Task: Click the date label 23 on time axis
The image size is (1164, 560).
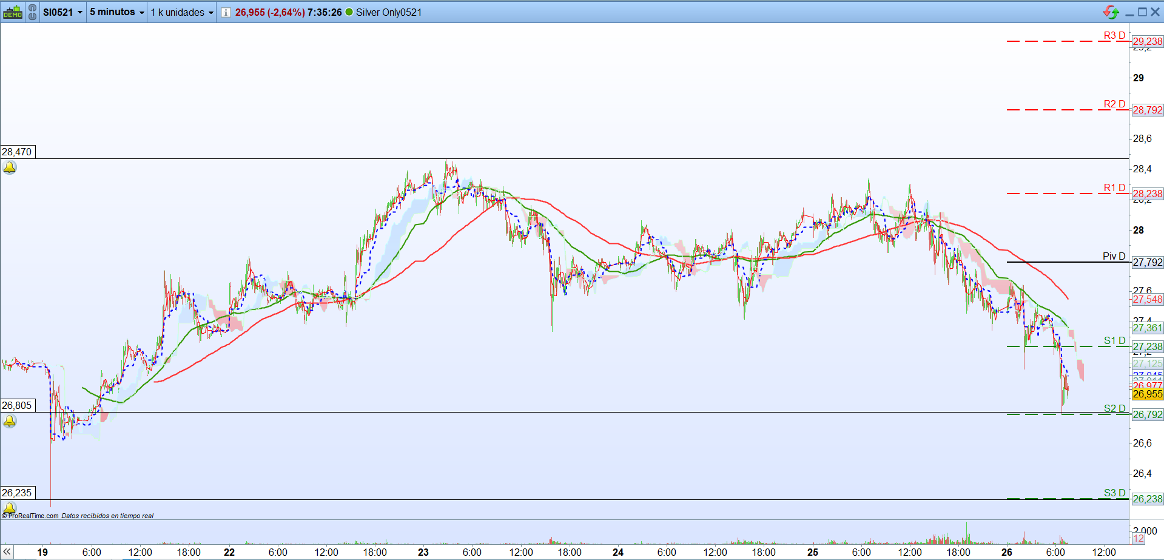Action: tap(423, 552)
